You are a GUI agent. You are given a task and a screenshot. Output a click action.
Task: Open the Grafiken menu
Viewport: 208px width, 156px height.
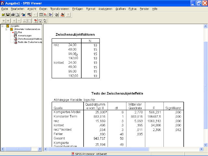click(120, 9)
